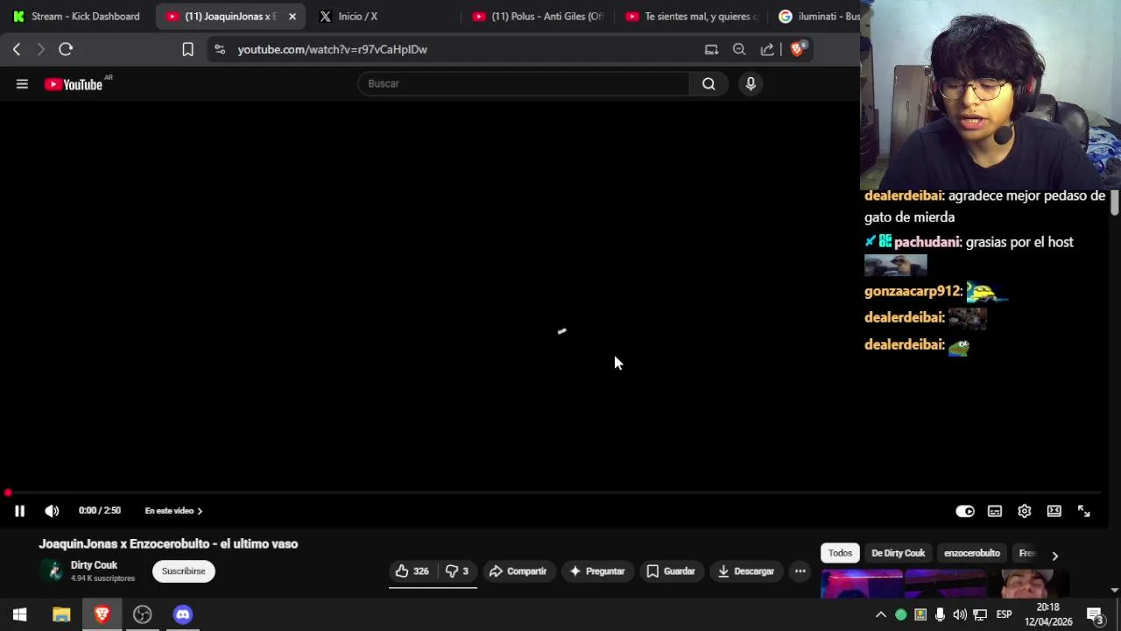Image resolution: width=1121 pixels, height=631 pixels.
Task: Open network icon in system tray
Action: [x=980, y=614]
